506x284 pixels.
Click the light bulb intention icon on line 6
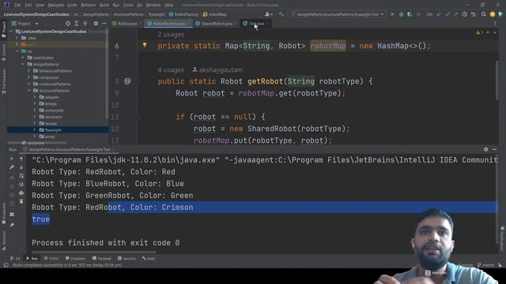[145, 45]
